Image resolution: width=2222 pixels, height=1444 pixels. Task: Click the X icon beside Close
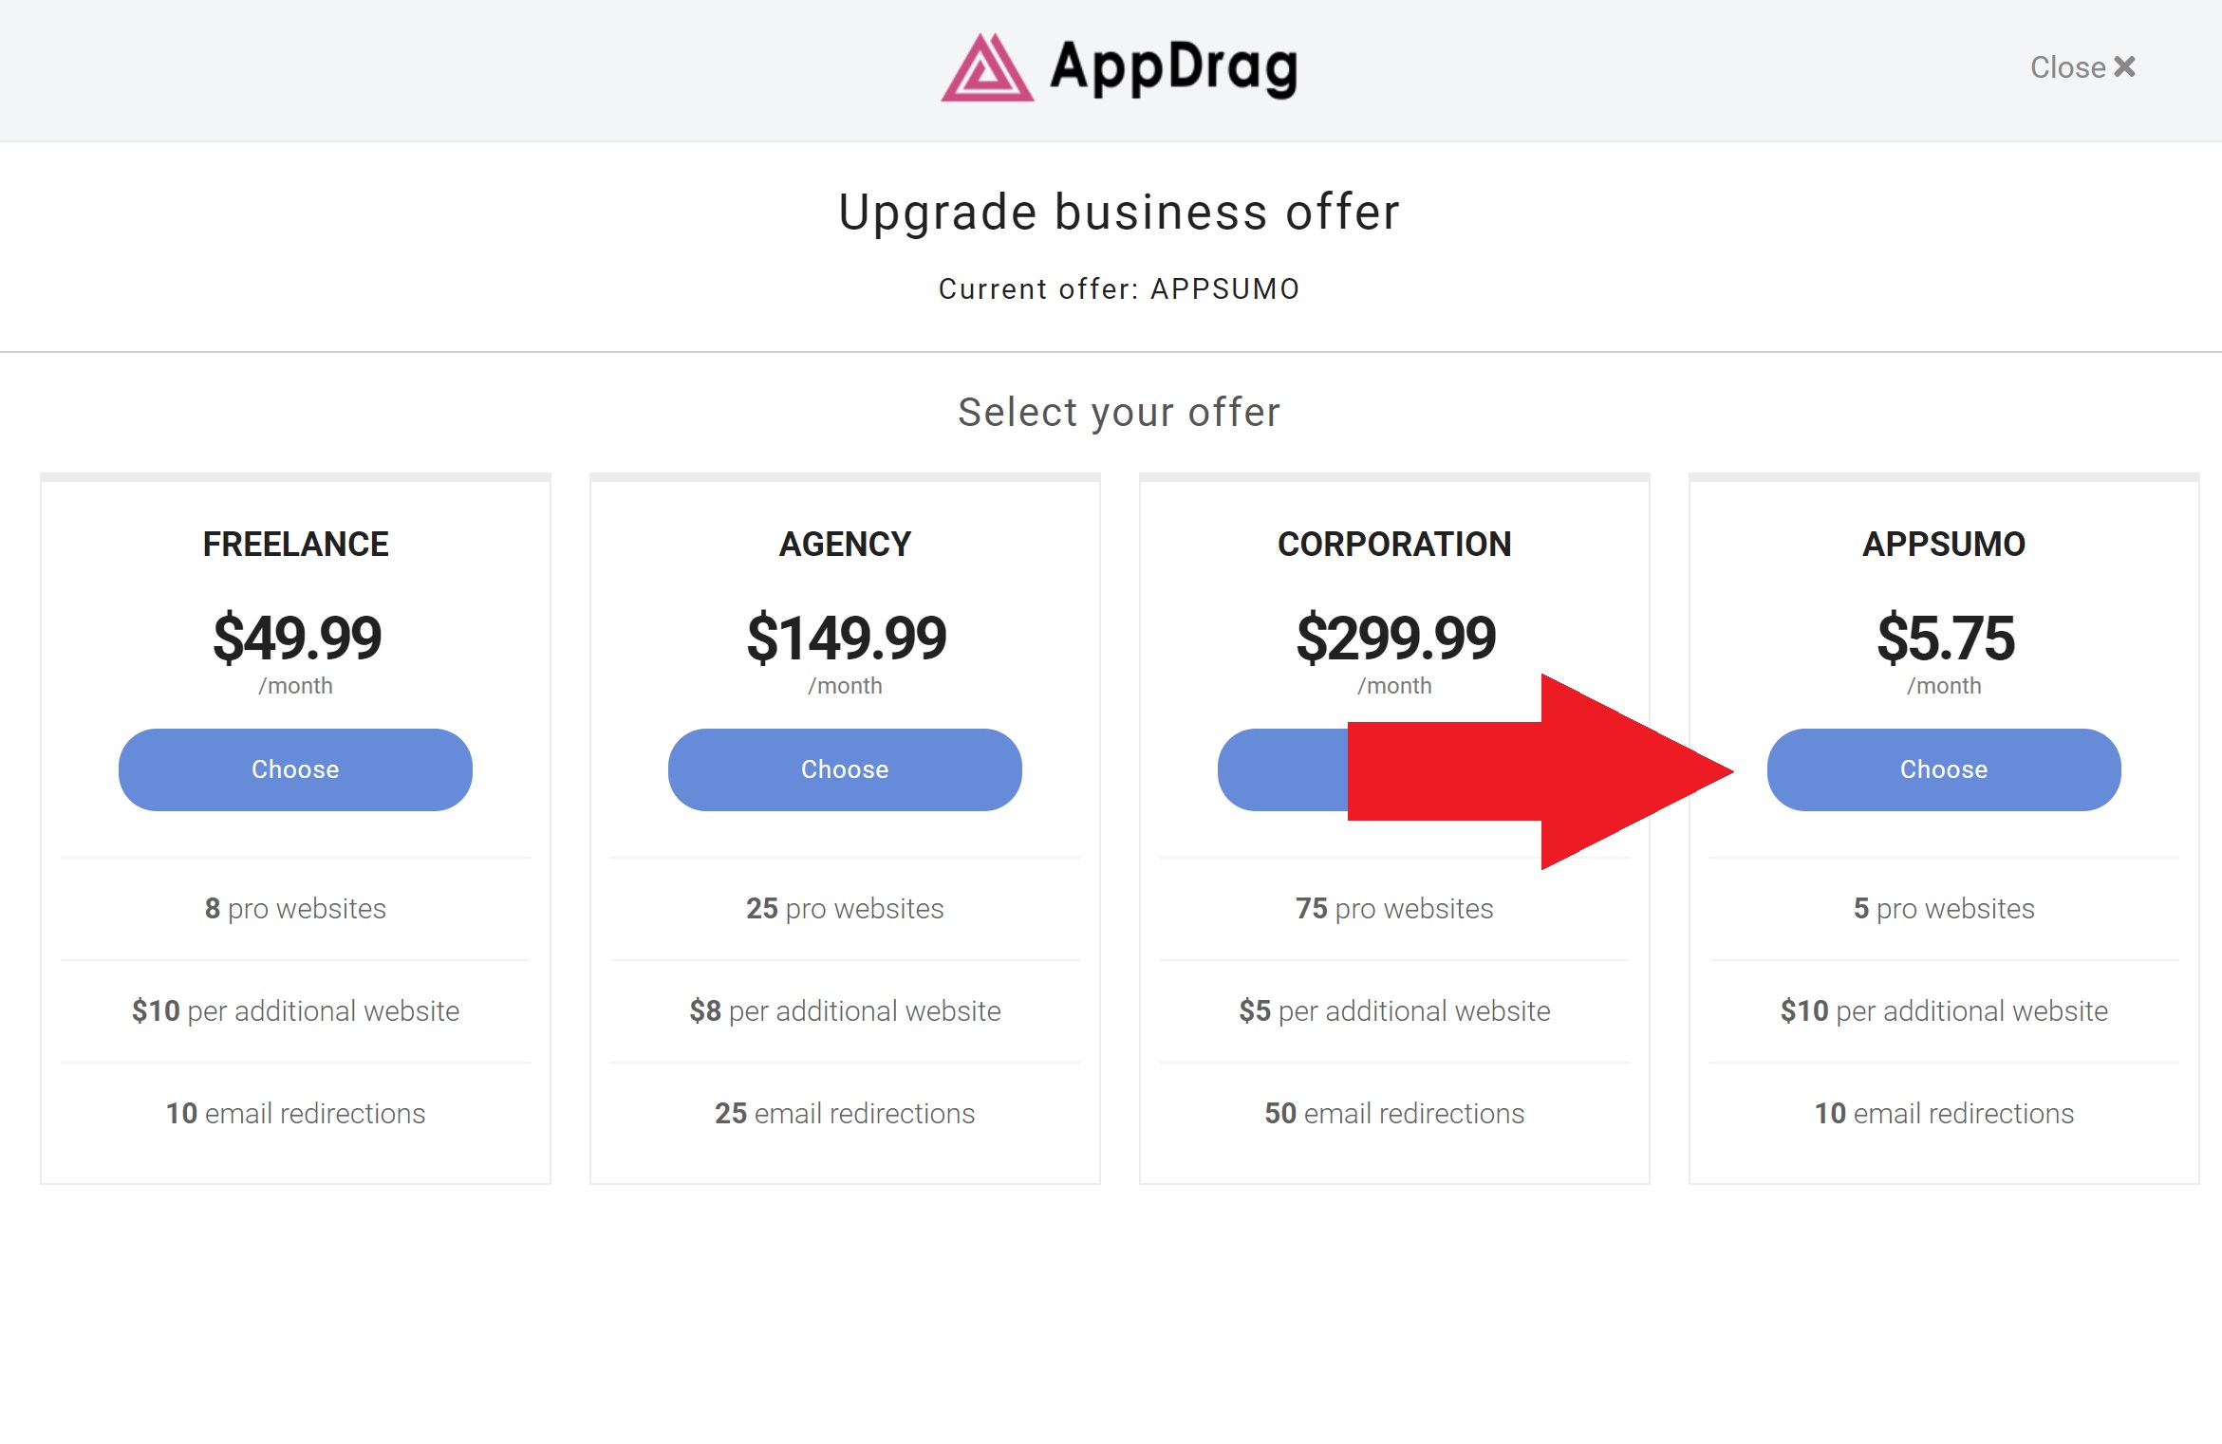(2124, 67)
